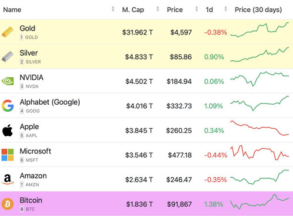Screen dimensions: 293x216
Task: Select Alphabet price $332.73
Action: [x=179, y=106]
